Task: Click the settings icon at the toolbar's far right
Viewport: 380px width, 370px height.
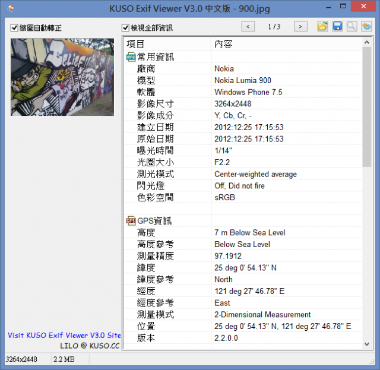Action: (x=366, y=26)
